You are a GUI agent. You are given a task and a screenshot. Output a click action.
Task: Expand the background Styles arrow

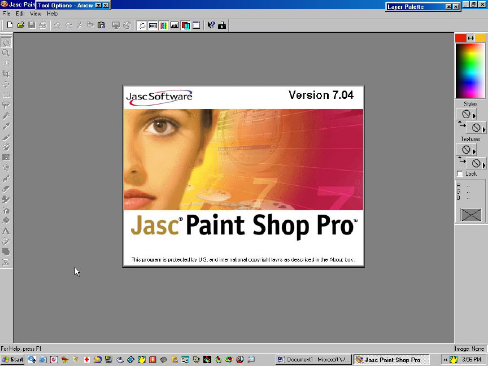tap(484, 129)
